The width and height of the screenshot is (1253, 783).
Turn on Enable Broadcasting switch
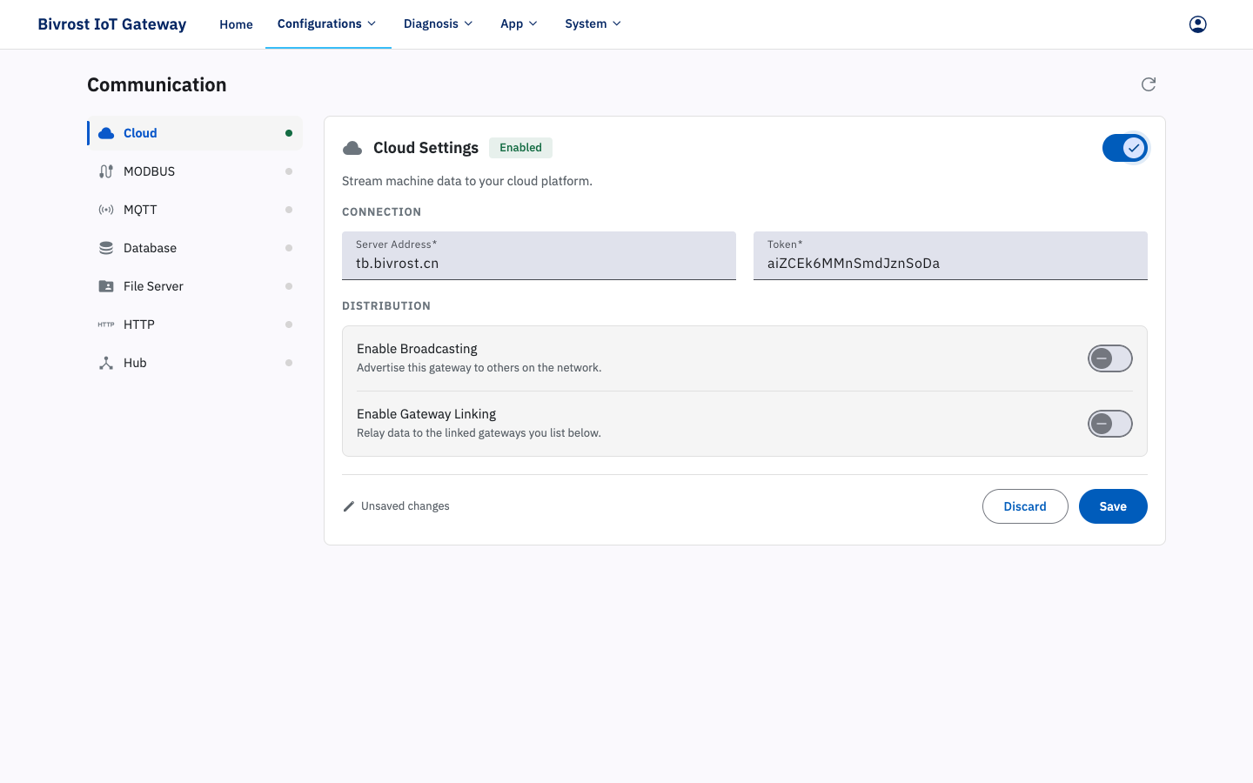pyautogui.click(x=1110, y=358)
